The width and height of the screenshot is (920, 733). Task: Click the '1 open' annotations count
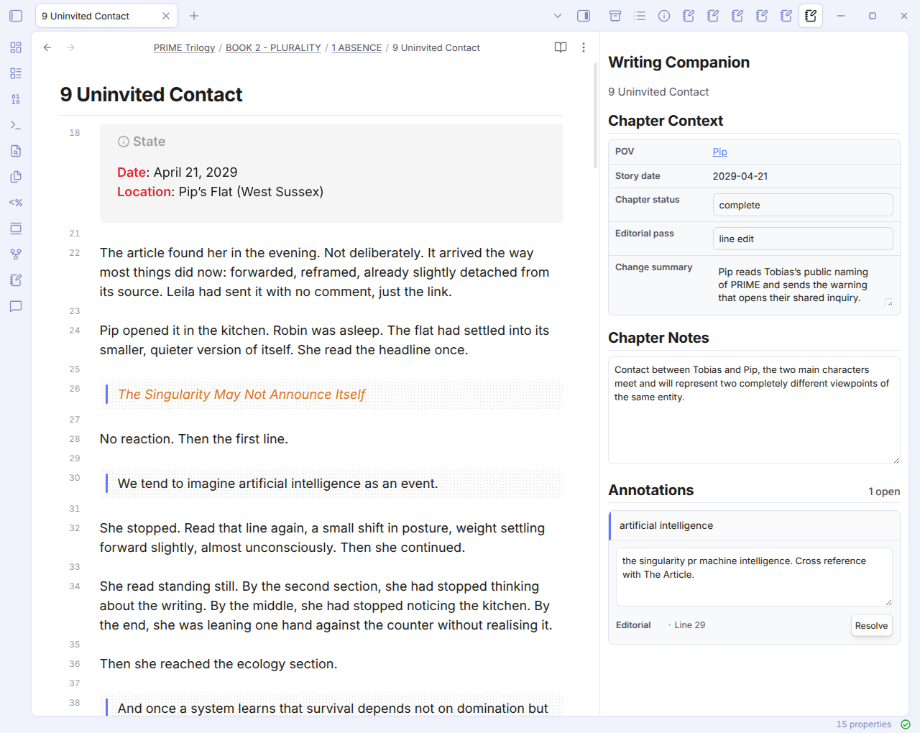tap(884, 492)
